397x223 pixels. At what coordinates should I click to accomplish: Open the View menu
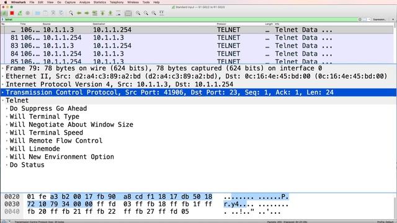pyautogui.click(x=50, y=2)
